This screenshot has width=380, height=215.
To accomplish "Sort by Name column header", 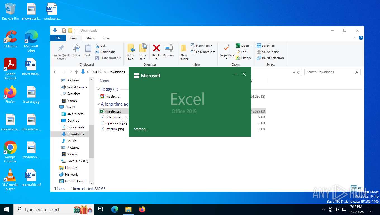I will 104,81.
